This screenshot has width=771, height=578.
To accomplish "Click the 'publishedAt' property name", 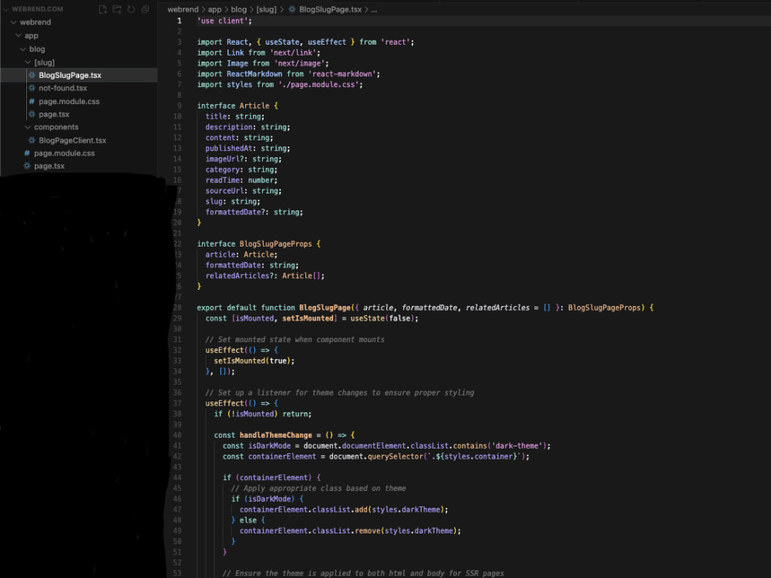I will pos(229,149).
